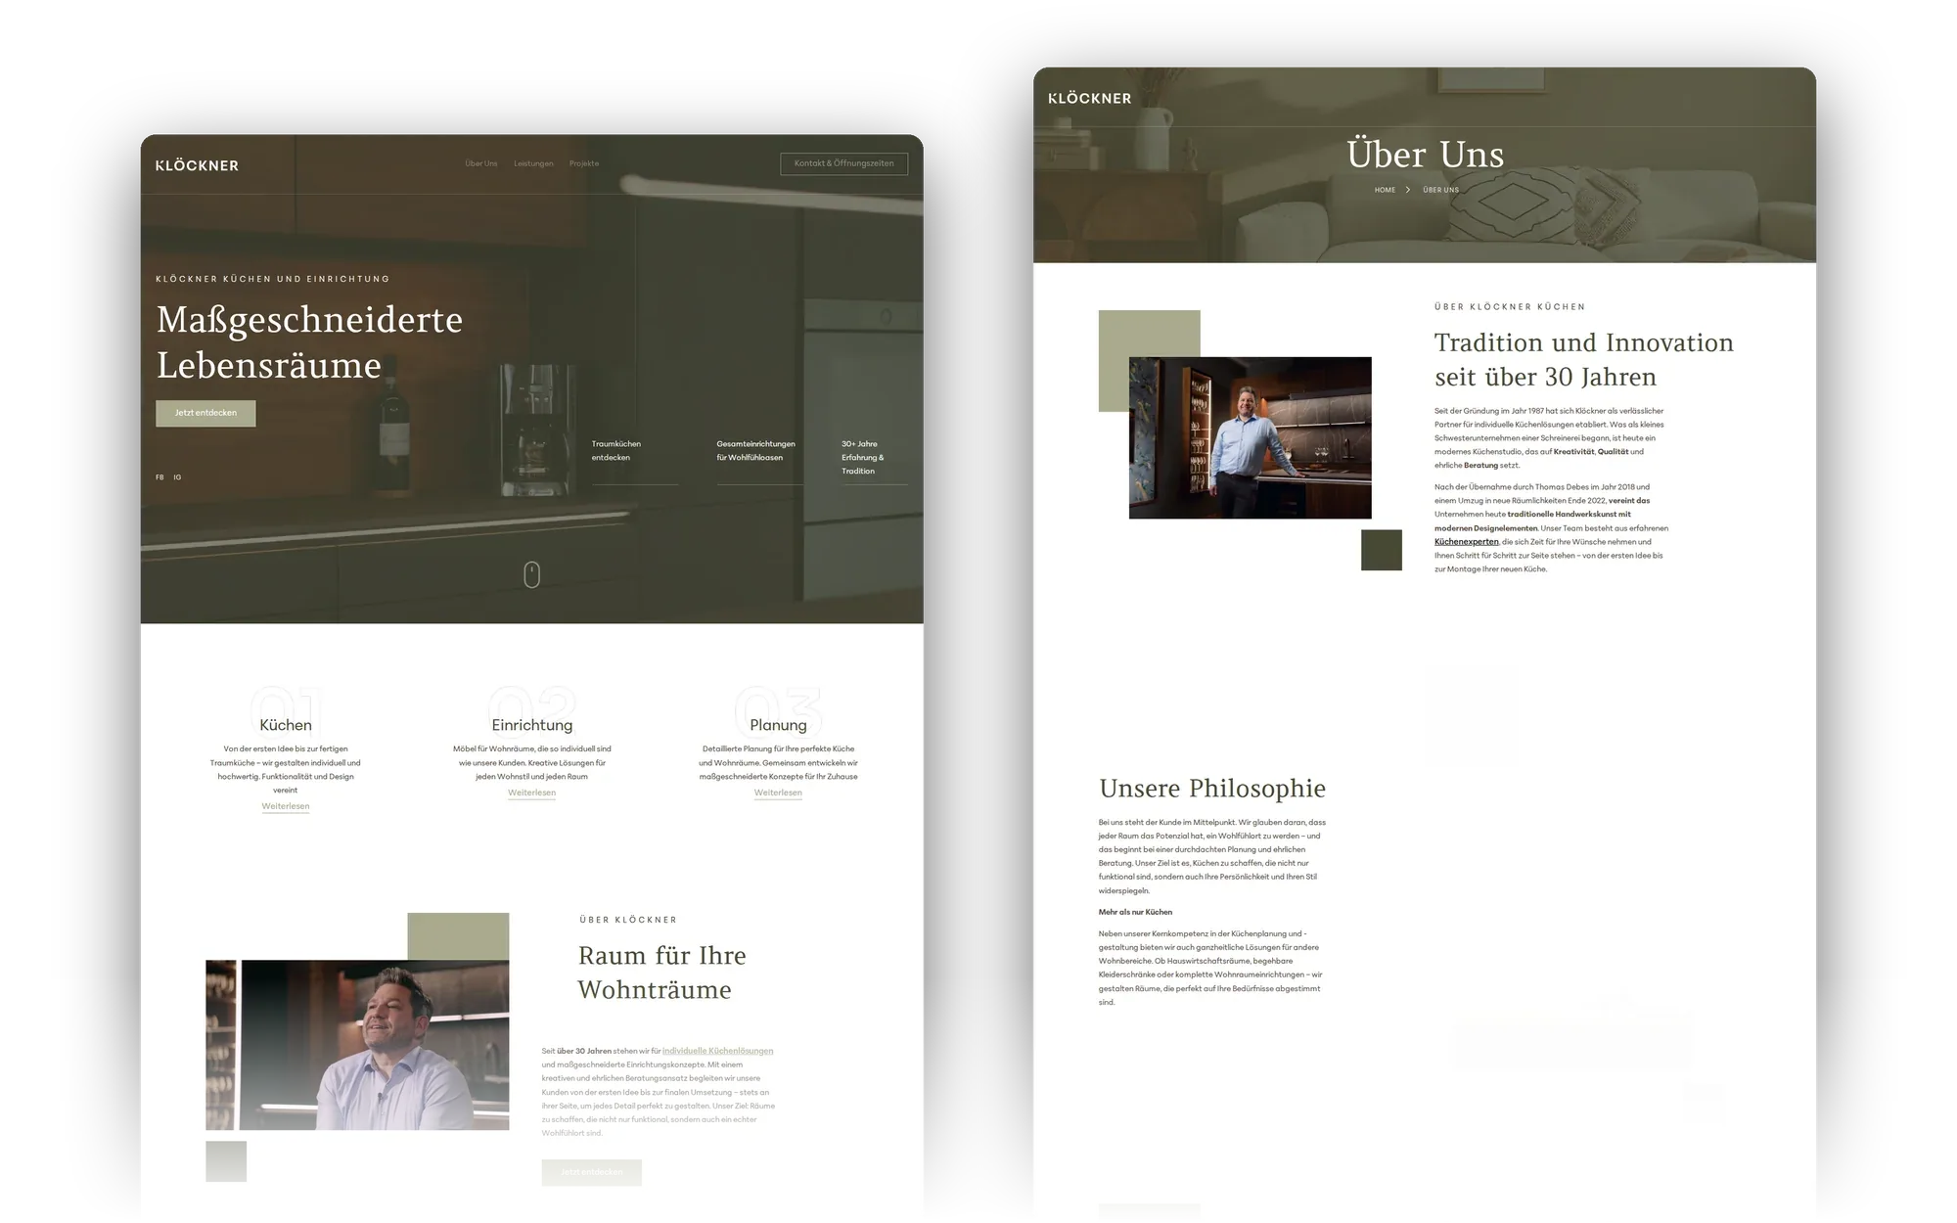Click HOME in the breadcrumb
This screenshot has width=1957, height=1223.
point(1385,190)
